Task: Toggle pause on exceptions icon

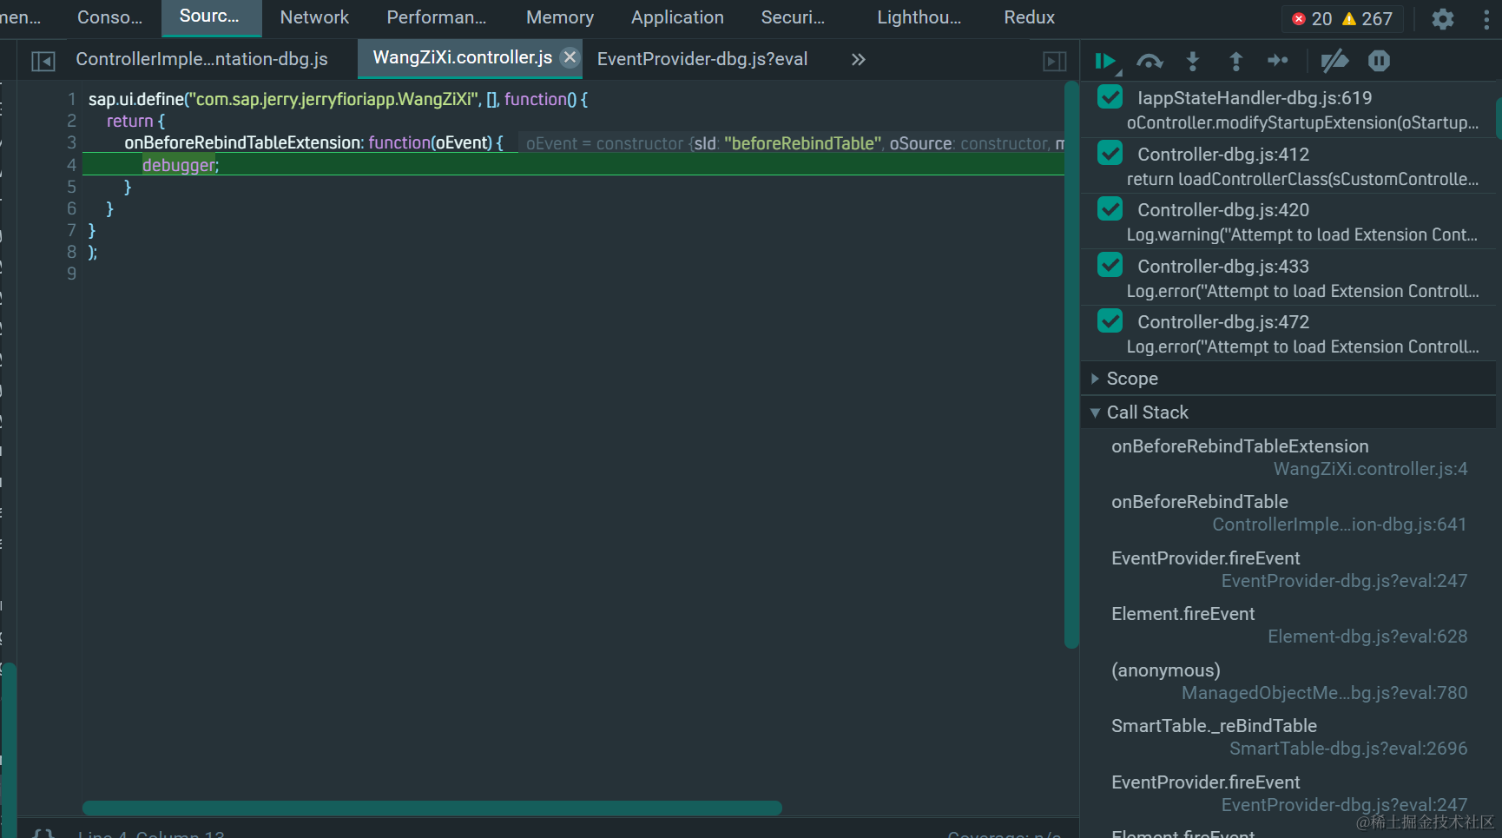Action: point(1379,61)
